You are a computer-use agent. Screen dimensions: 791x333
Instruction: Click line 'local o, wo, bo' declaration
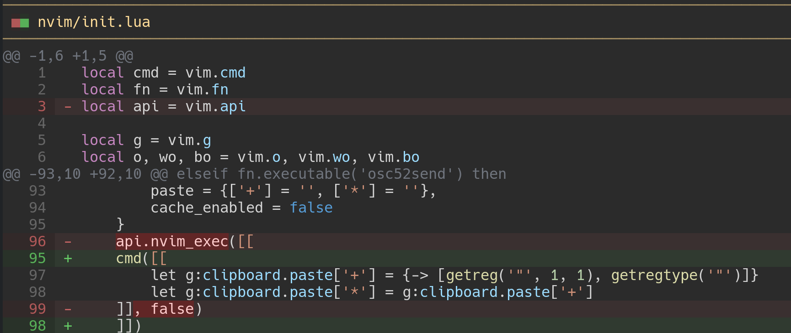point(251,157)
